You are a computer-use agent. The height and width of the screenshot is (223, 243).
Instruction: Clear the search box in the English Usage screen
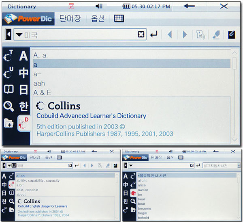tap(70, 165)
